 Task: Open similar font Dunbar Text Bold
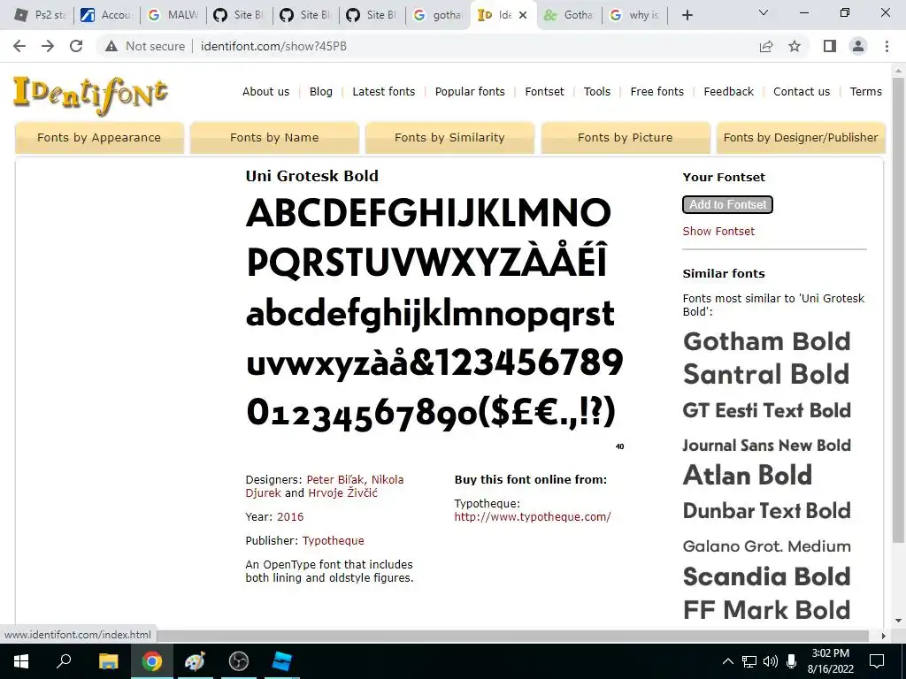tap(767, 510)
